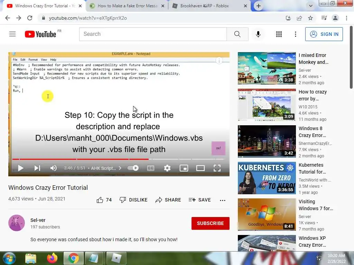354x265 pixels.
Task: Open Visiting Windows 7 video thumbnail
Action: [x=267, y=215]
